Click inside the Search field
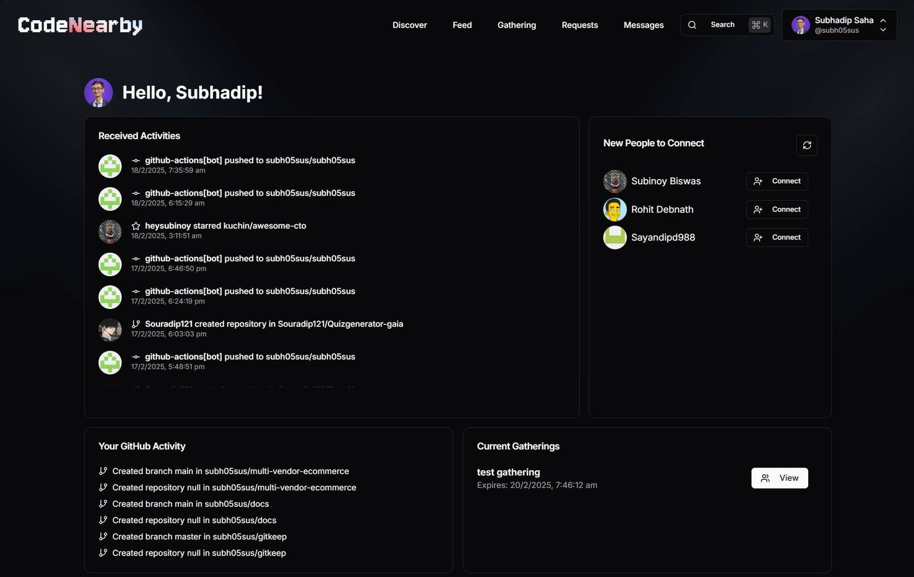Screen dimensions: 914x577 (x=722, y=25)
